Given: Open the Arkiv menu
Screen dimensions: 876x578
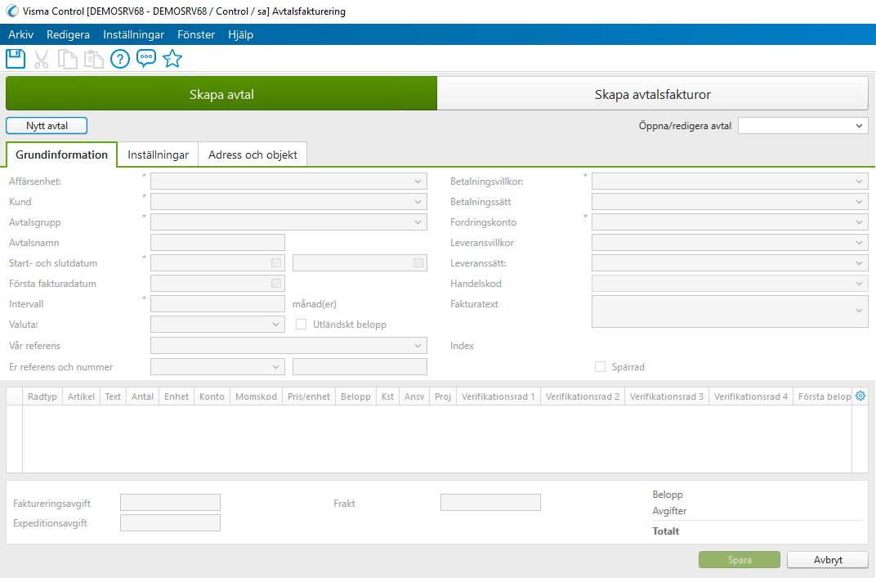Looking at the screenshot, I should tap(20, 34).
